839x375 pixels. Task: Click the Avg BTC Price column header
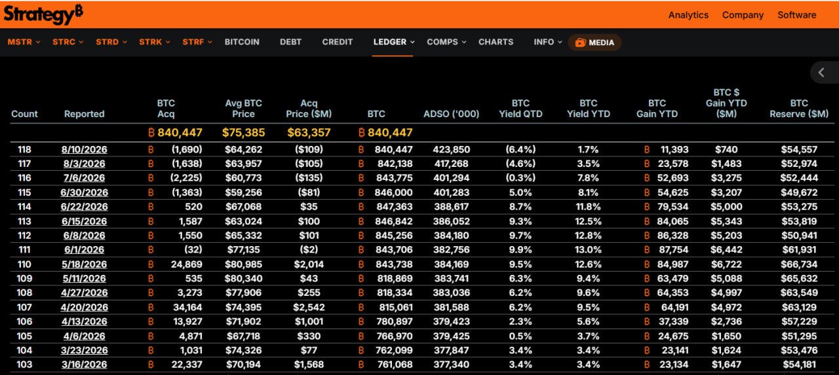pos(243,109)
